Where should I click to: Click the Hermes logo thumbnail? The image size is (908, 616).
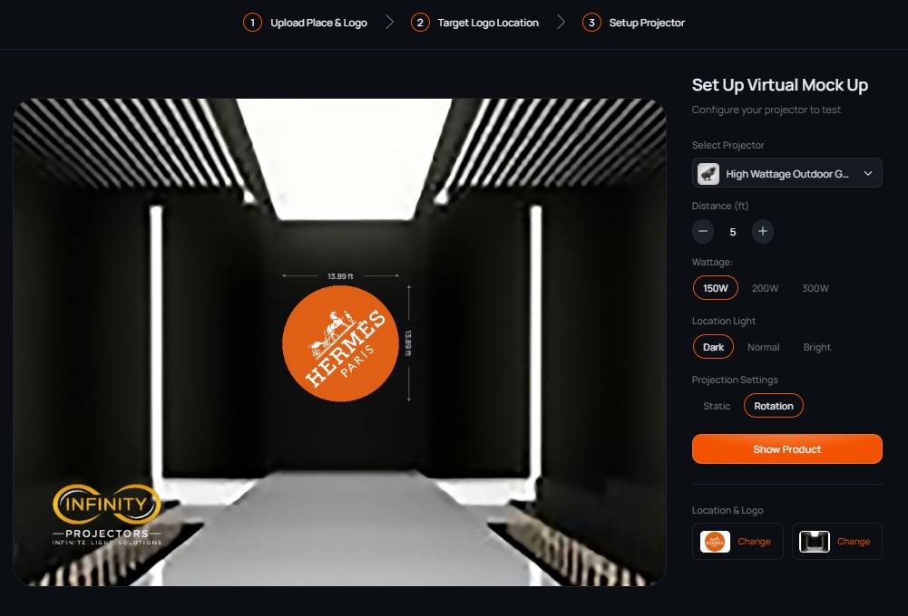tap(715, 542)
